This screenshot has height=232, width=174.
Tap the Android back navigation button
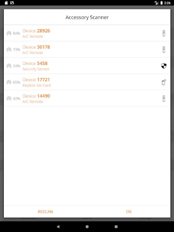(x=58, y=227)
